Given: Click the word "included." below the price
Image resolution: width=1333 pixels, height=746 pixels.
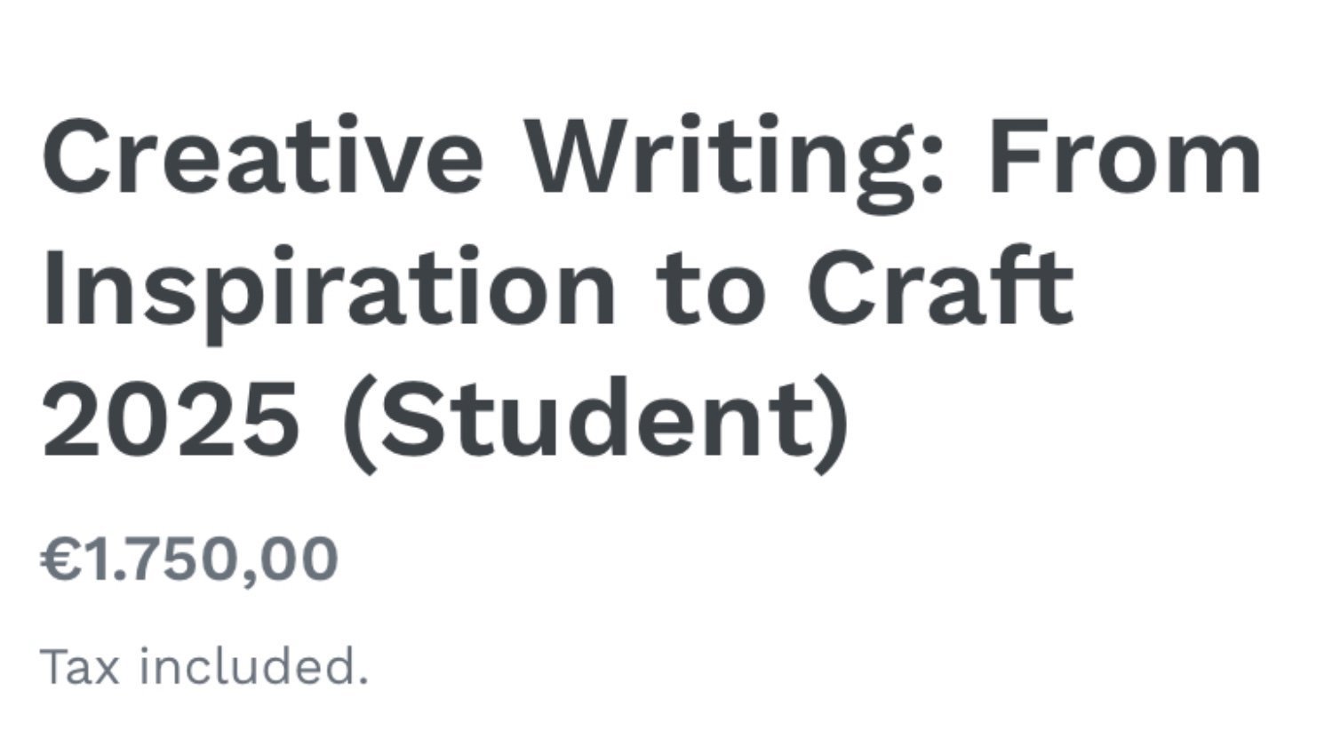Looking at the screenshot, I should coord(253,667).
